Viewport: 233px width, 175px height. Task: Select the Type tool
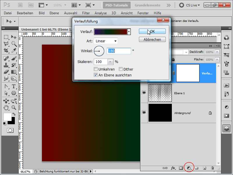click(14, 86)
